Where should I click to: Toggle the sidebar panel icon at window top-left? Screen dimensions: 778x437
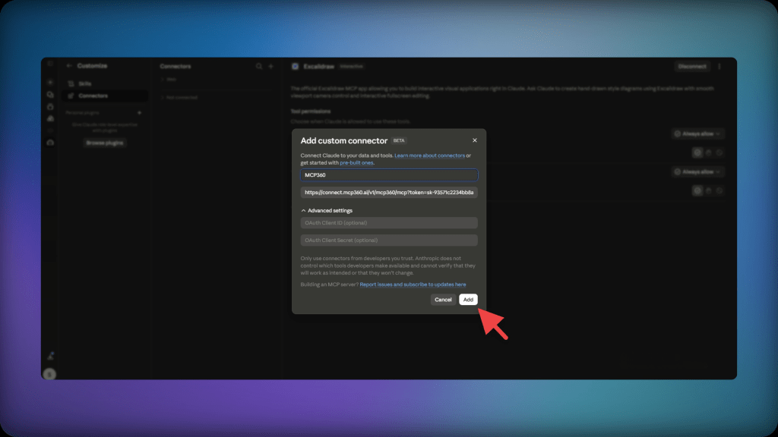(x=50, y=64)
